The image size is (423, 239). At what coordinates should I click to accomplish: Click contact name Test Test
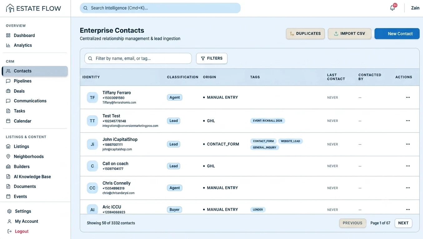pos(111,116)
